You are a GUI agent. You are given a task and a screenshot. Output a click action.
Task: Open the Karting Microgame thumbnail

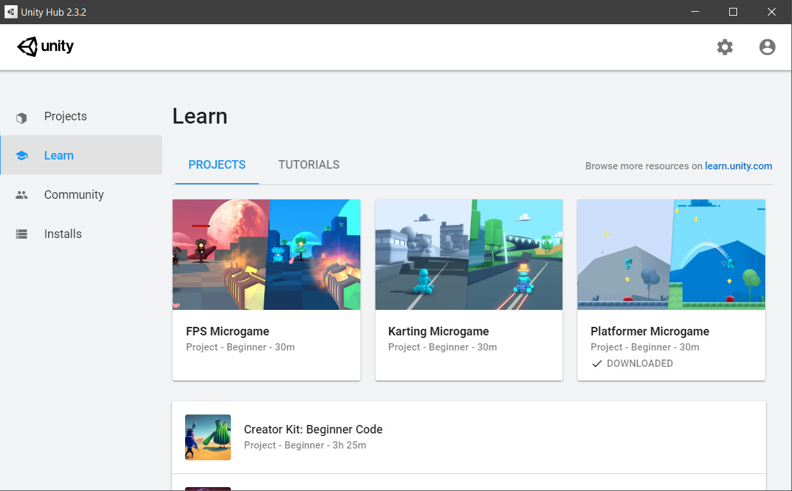pos(468,254)
